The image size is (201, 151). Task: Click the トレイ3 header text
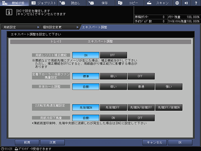56,42
